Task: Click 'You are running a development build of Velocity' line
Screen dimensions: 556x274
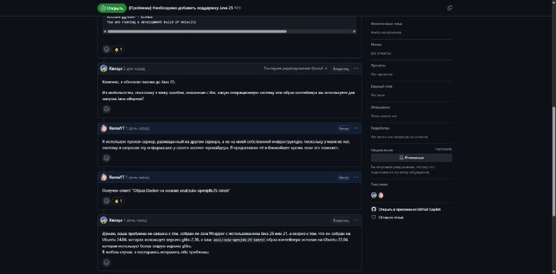Action: [x=152, y=22]
